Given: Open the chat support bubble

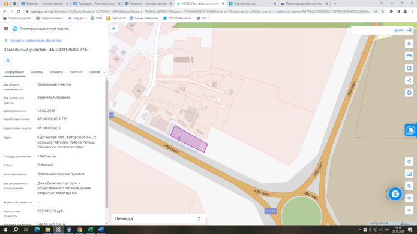Looking at the screenshot, I should tap(395, 195).
